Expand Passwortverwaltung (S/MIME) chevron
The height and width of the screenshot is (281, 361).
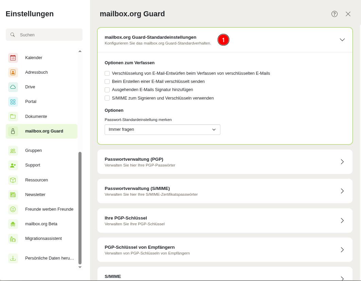point(342,191)
